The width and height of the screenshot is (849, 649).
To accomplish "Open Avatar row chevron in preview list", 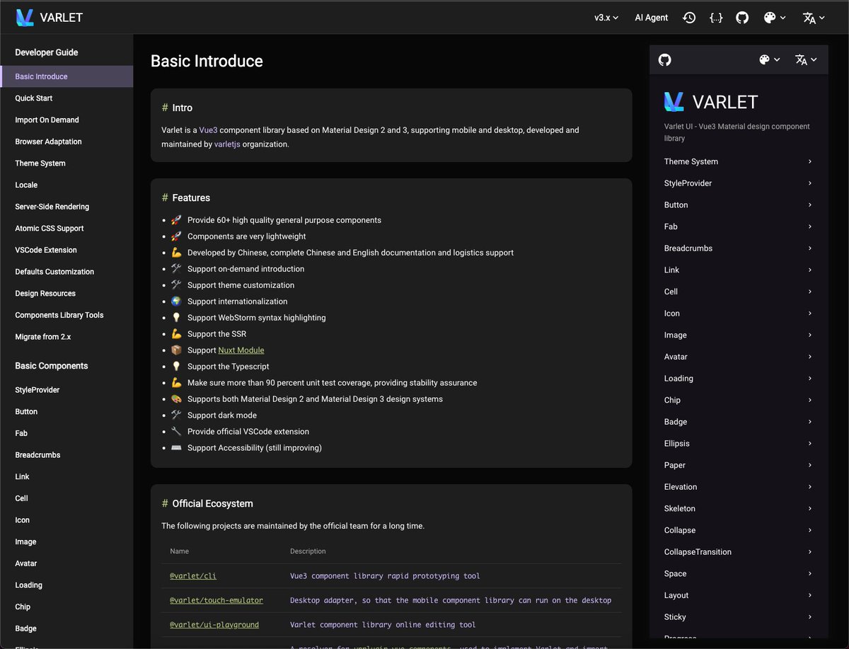I will pyautogui.click(x=809, y=357).
